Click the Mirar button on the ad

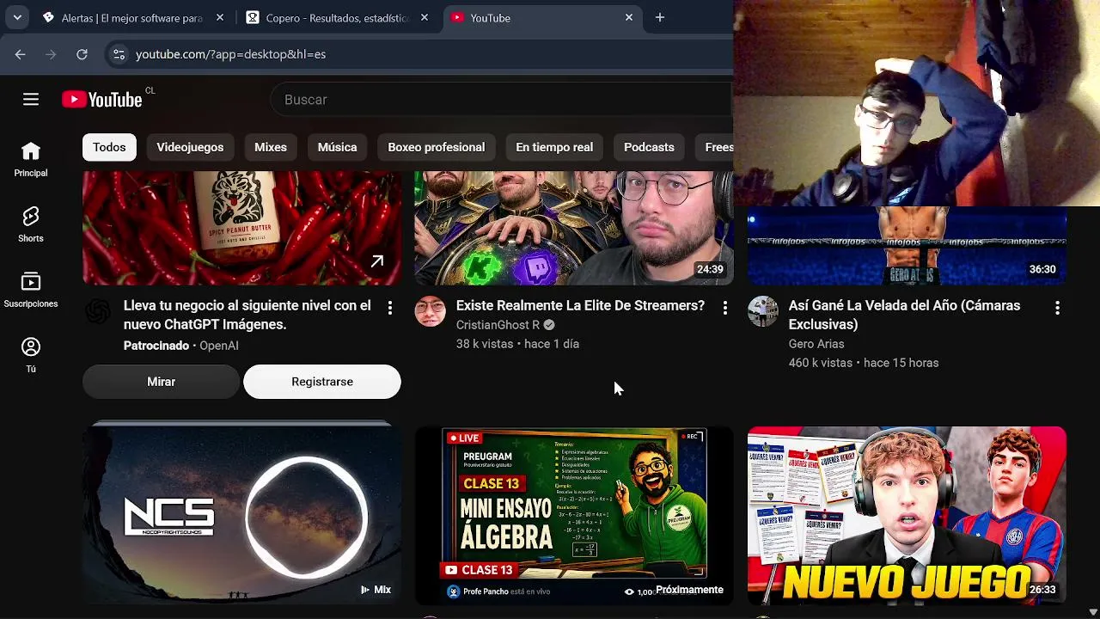click(161, 382)
